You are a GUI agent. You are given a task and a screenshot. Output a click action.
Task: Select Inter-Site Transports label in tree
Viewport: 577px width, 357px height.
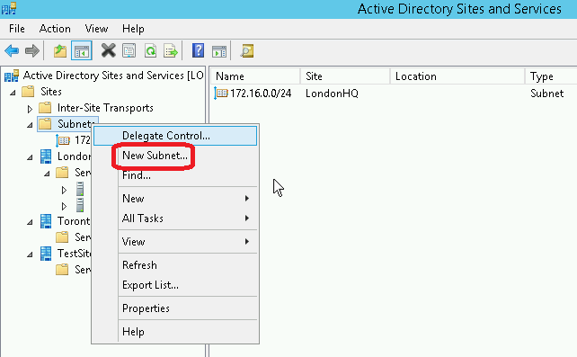pos(105,108)
